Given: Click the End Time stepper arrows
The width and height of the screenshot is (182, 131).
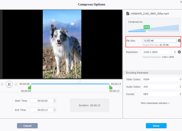Looking at the screenshot, I should click(x=54, y=110).
